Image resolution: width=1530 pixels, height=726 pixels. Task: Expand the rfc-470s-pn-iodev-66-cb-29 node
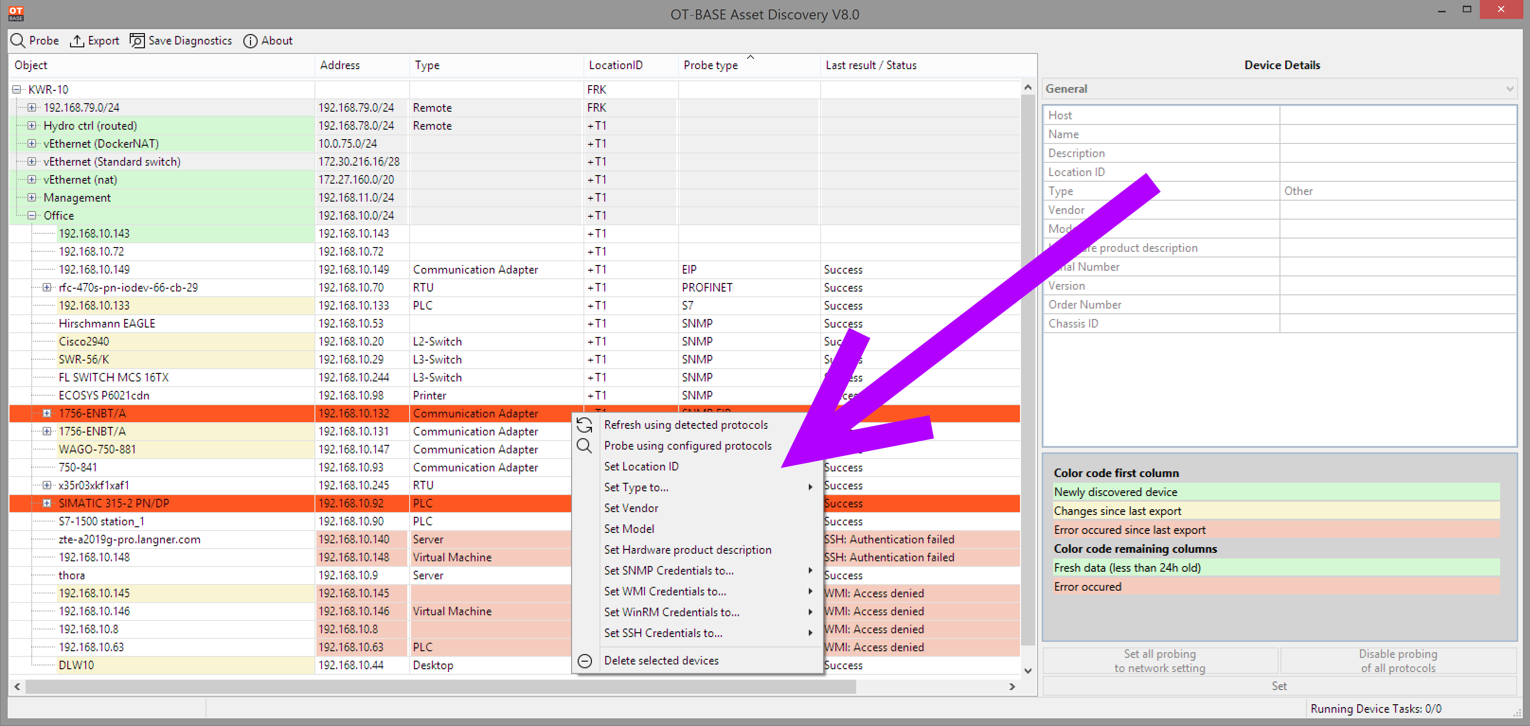point(47,287)
